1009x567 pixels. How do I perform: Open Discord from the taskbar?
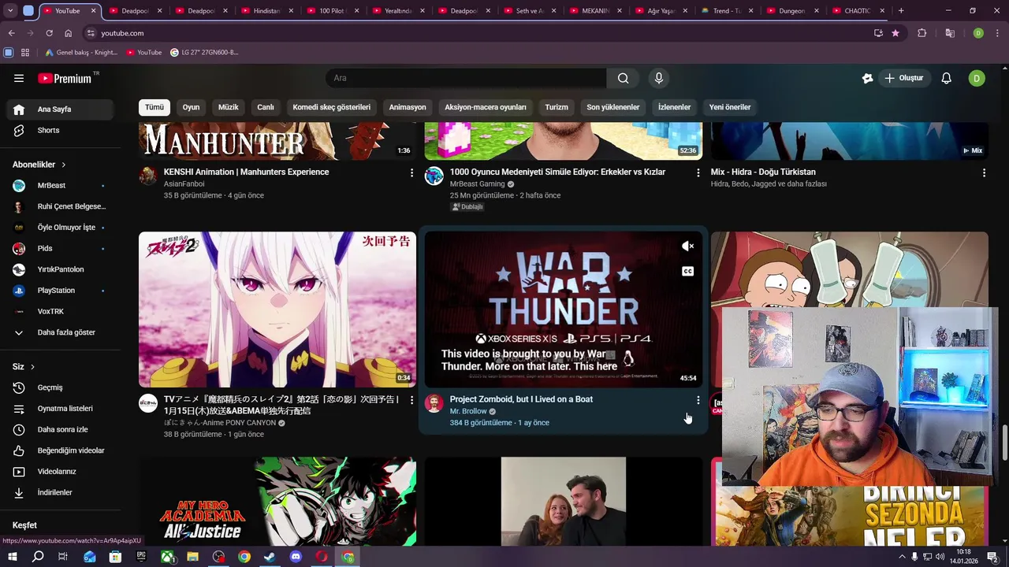296,557
